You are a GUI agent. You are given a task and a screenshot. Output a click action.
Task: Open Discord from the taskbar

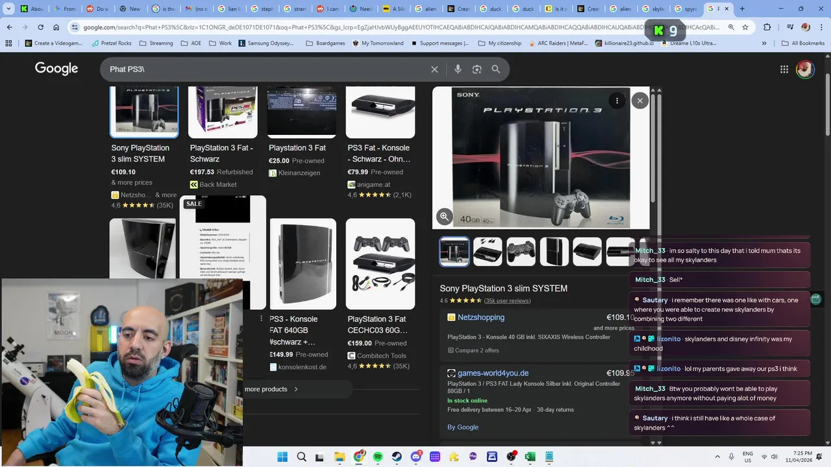pyautogui.click(x=416, y=457)
